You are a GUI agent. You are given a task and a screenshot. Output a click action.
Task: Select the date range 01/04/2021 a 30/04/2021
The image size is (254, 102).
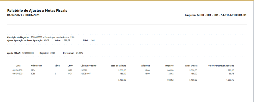pyautogui.click(x=23, y=15)
